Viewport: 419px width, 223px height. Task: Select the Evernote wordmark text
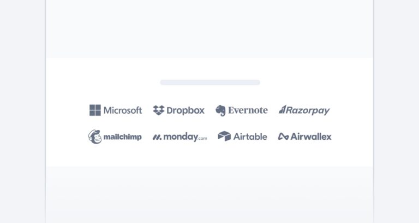[248, 110]
